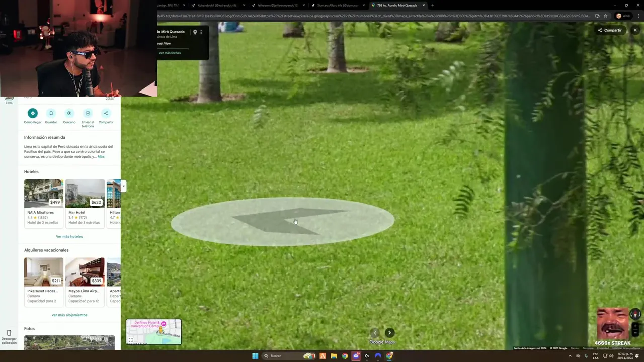Viewport: 644px width, 362px height.
Task: Open Maypa Lima Airp... vacation rental photo
Action: (x=85, y=272)
